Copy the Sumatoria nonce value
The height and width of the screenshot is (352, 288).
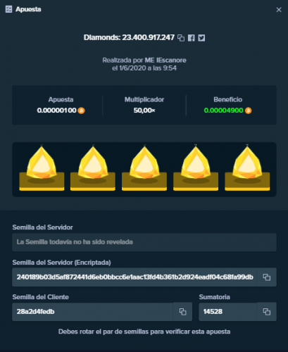pos(266,312)
